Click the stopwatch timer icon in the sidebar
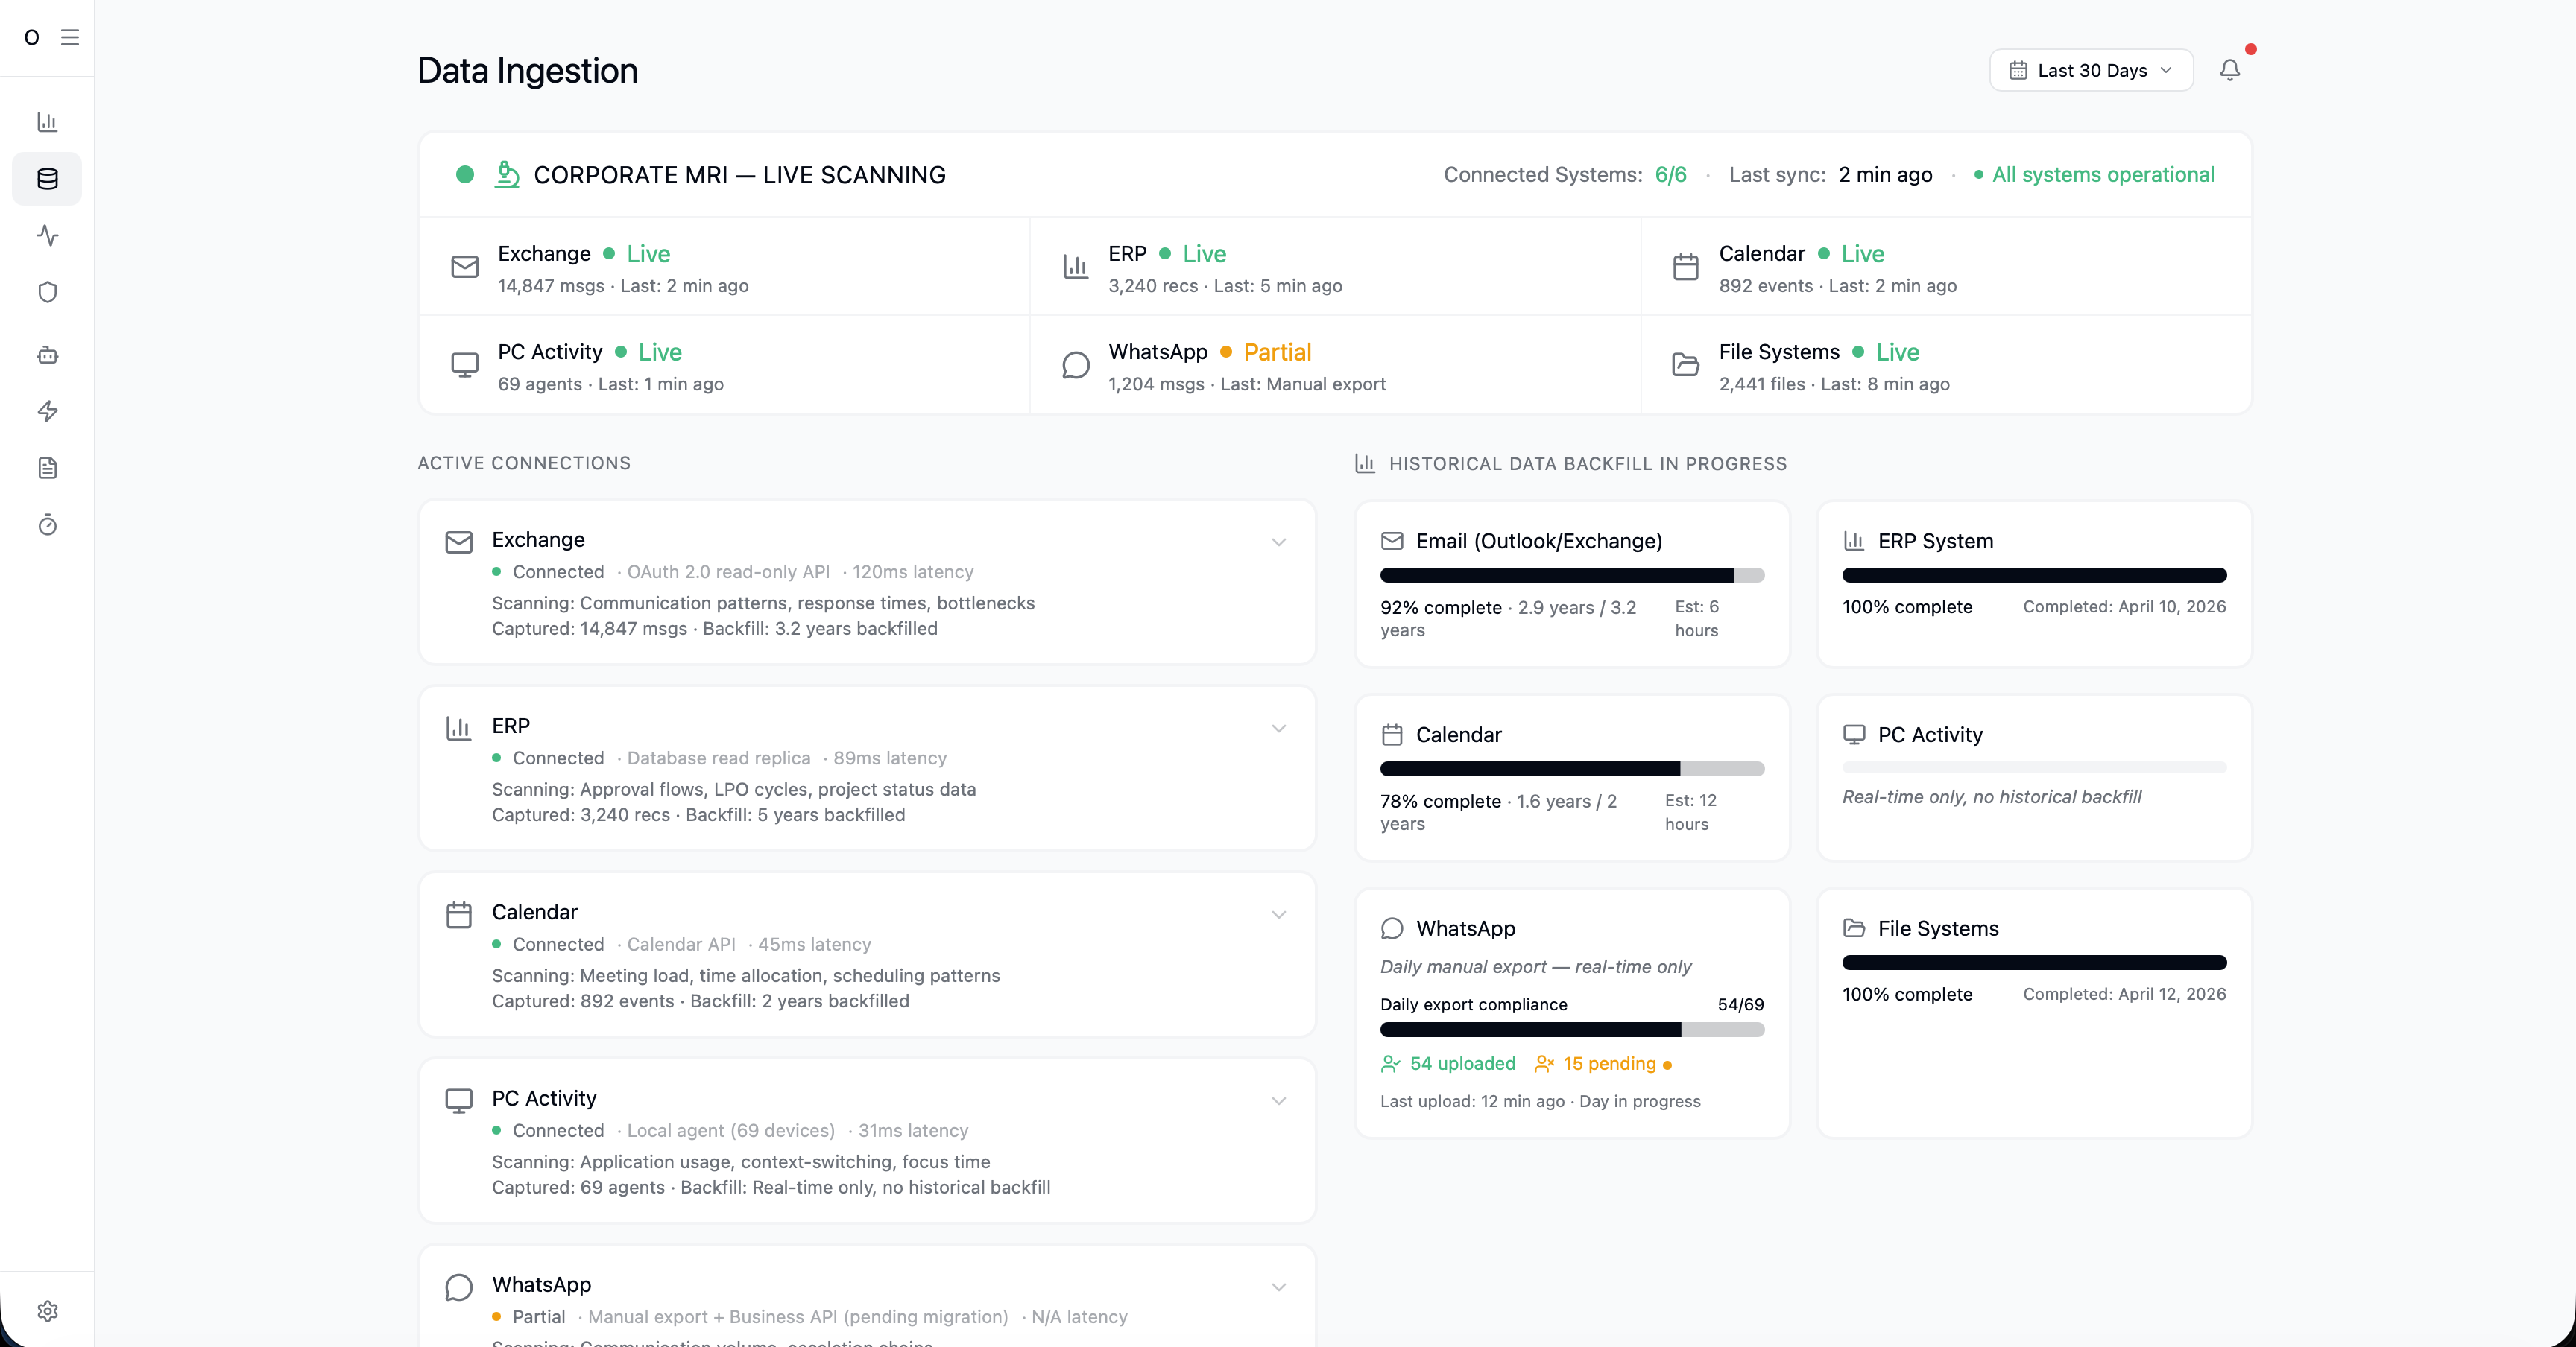Viewport: 2576px width, 1347px height. [x=47, y=525]
